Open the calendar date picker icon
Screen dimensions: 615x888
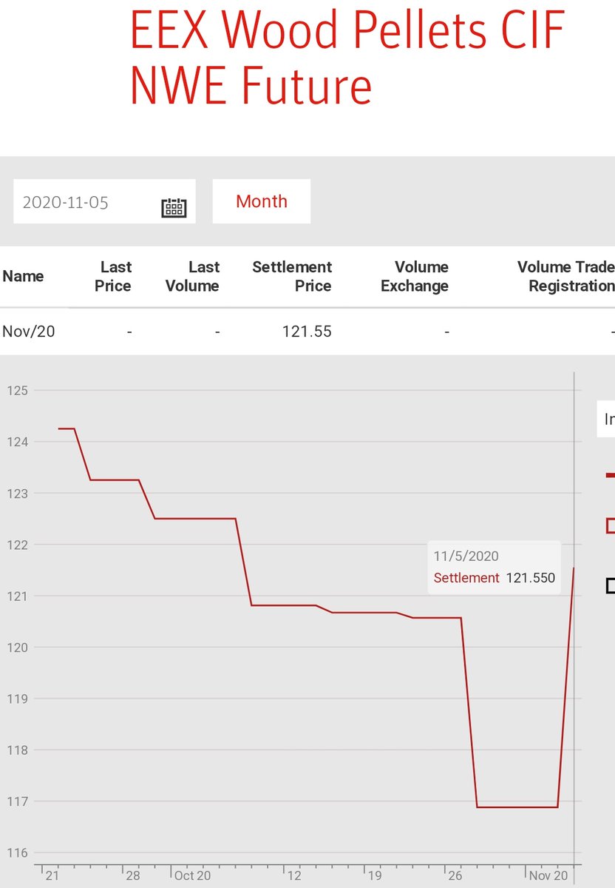pyautogui.click(x=174, y=207)
